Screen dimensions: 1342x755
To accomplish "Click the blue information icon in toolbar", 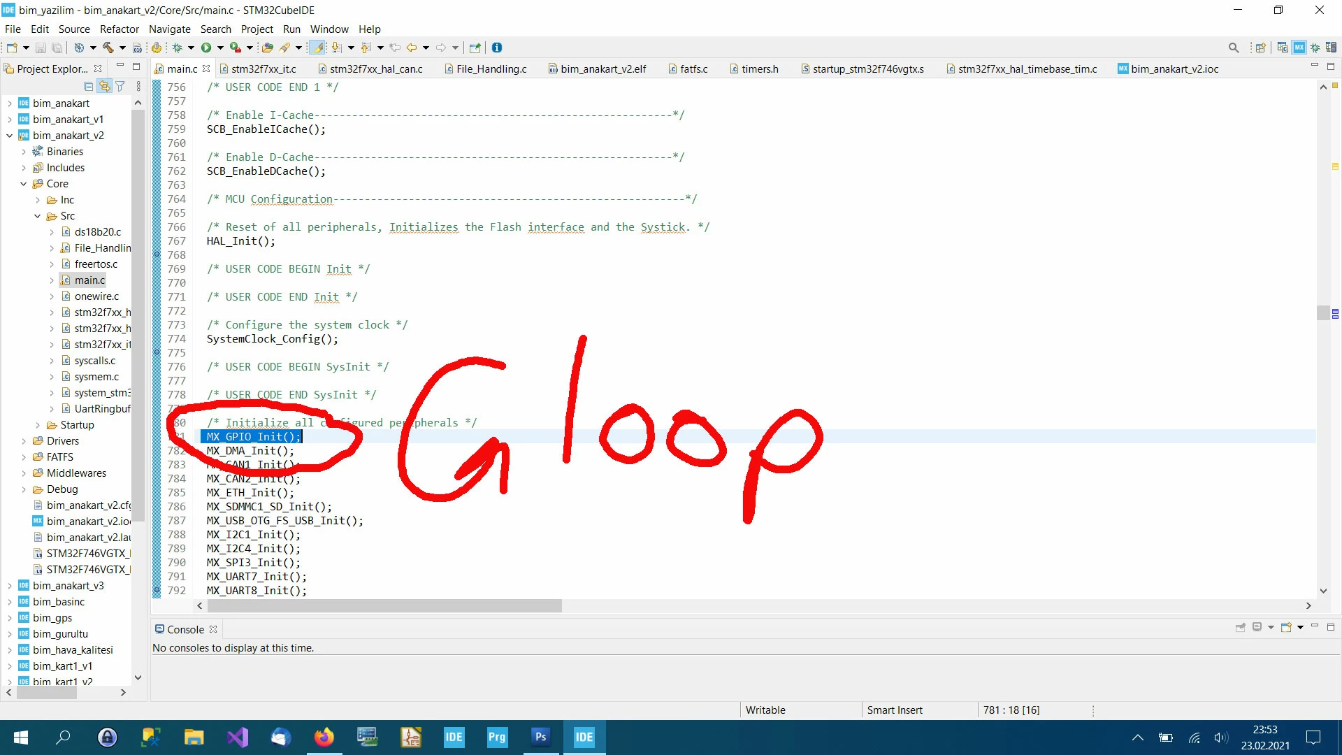I will tap(497, 48).
